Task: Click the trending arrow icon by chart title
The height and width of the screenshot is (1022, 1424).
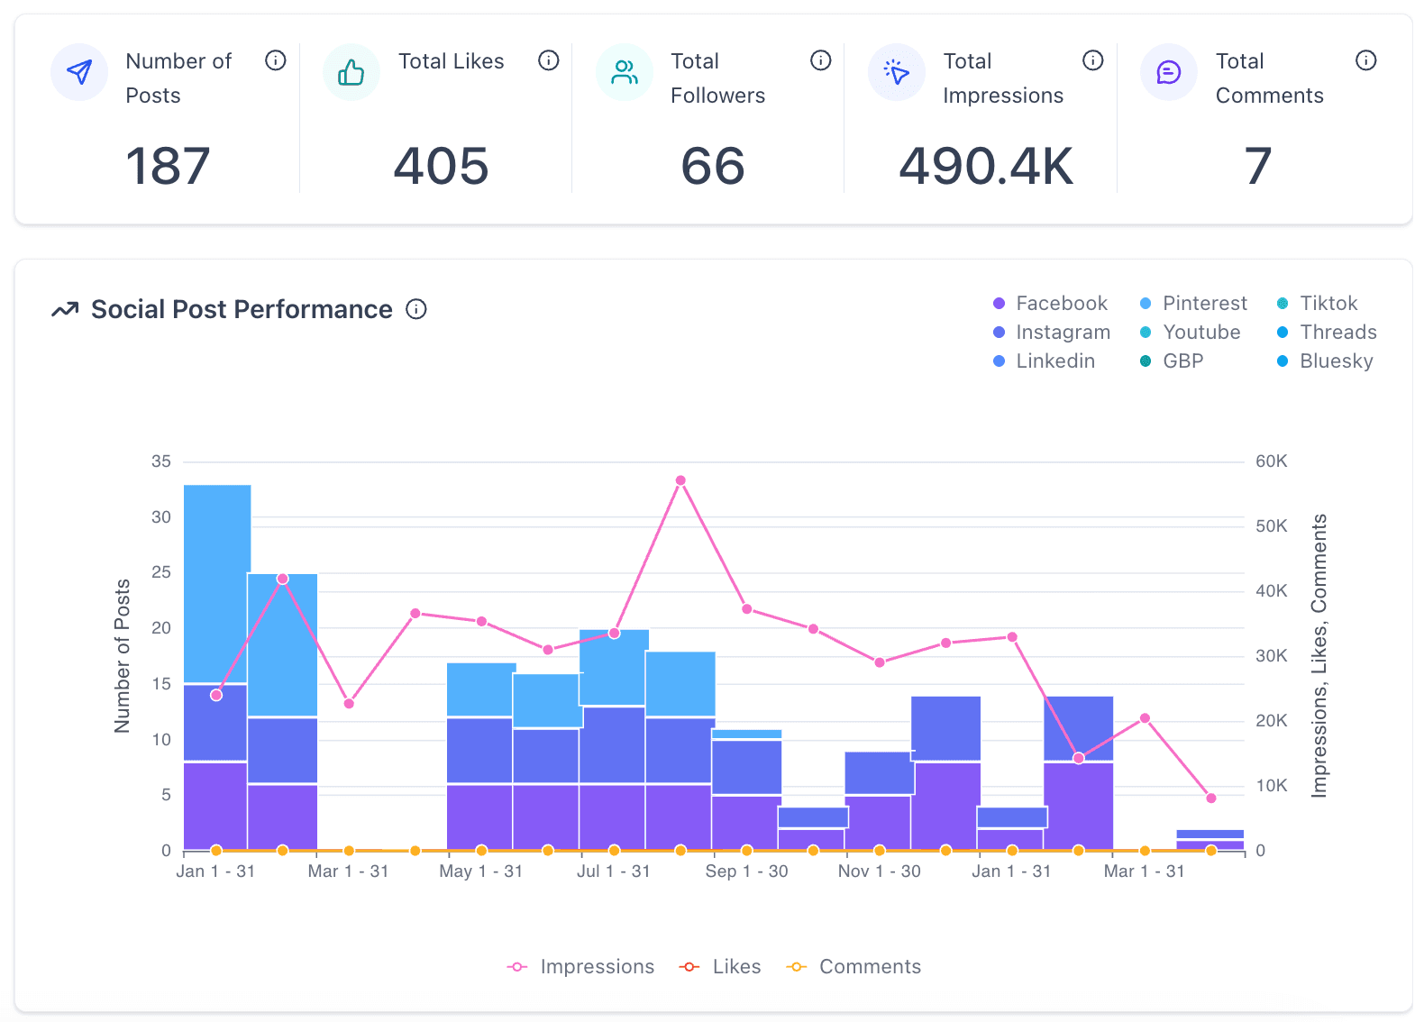Action: 65,310
